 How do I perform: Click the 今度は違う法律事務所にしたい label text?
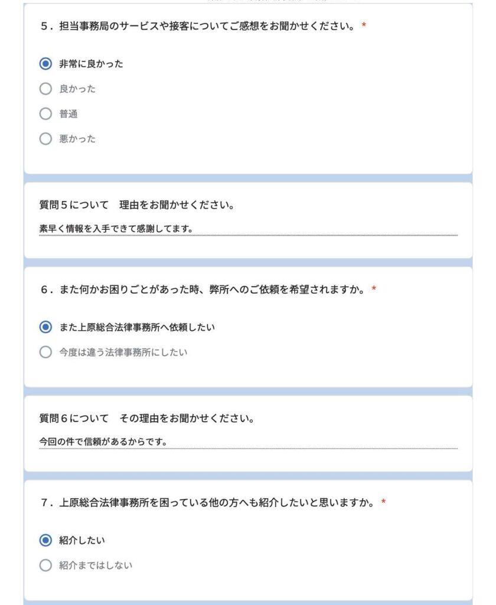123,352
